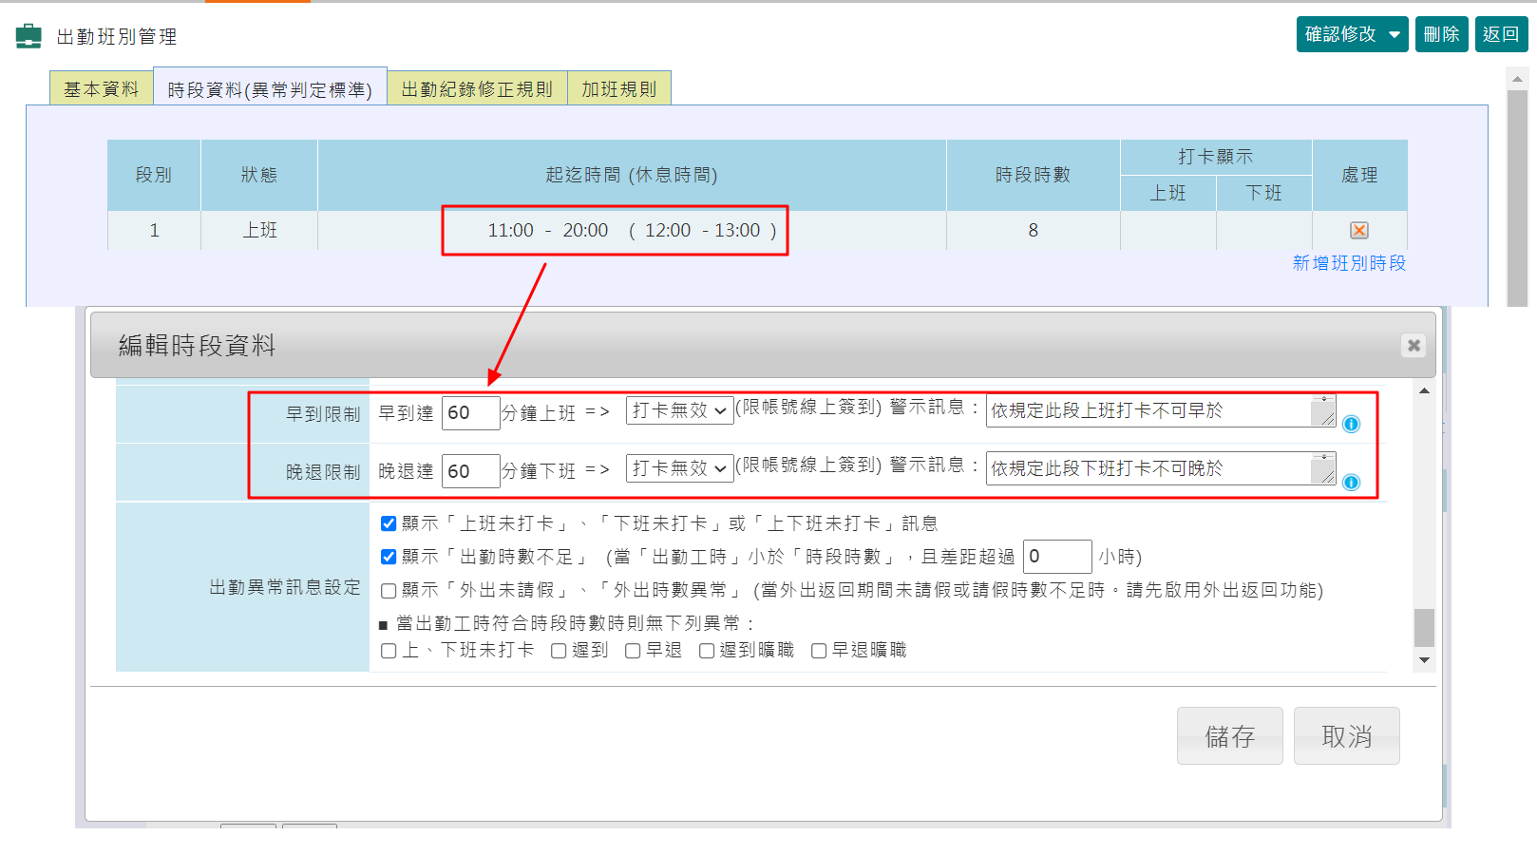Open the 打卡無效 dropdown for 晚退限制

[679, 469]
